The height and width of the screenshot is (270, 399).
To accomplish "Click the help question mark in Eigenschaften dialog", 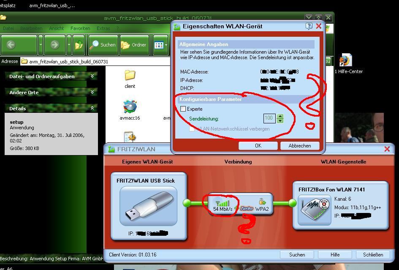I will tap(309, 26).
